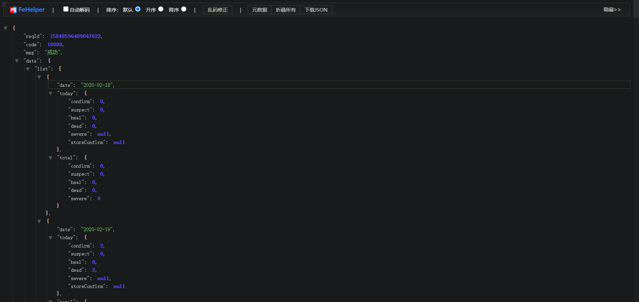The height and width of the screenshot is (302, 639).
Task: Enable the 自动解码 checkbox
Action: tap(66, 9)
